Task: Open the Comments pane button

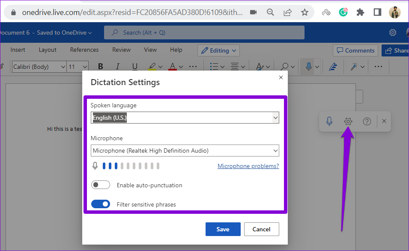Action: pos(355,50)
